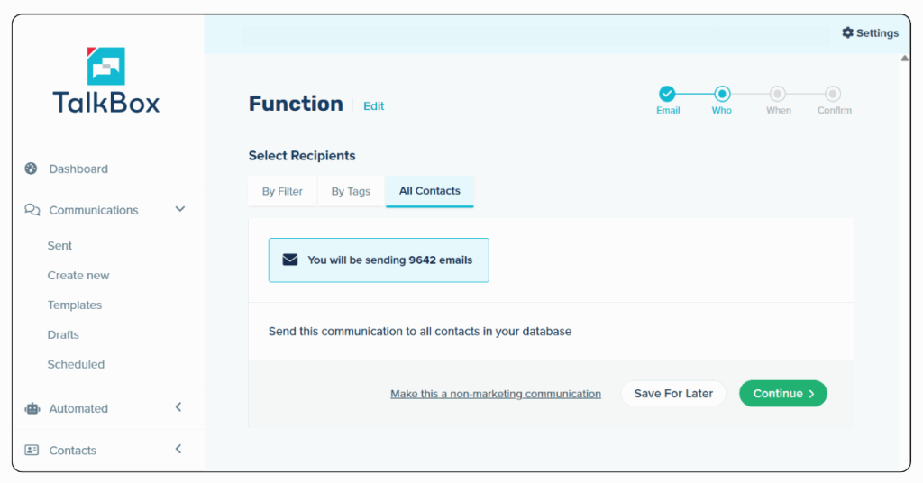Open the Drafts sidebar item
Image resolution: width=923 pixels, height=483 pixels.
click(63, 334)
